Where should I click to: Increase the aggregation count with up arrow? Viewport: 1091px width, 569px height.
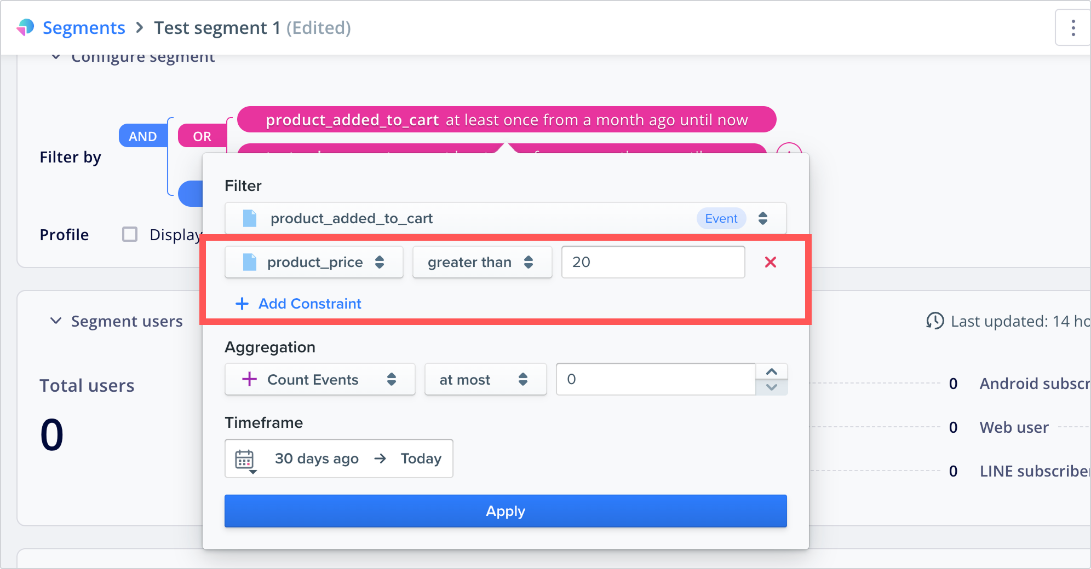click(772, 371)
